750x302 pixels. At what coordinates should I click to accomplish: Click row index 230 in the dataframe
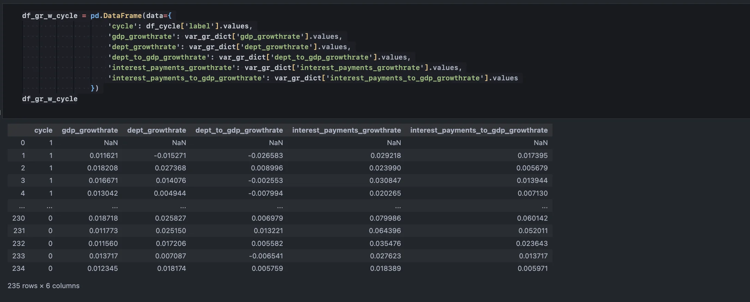pyautogui.click(x=19, y=218)
